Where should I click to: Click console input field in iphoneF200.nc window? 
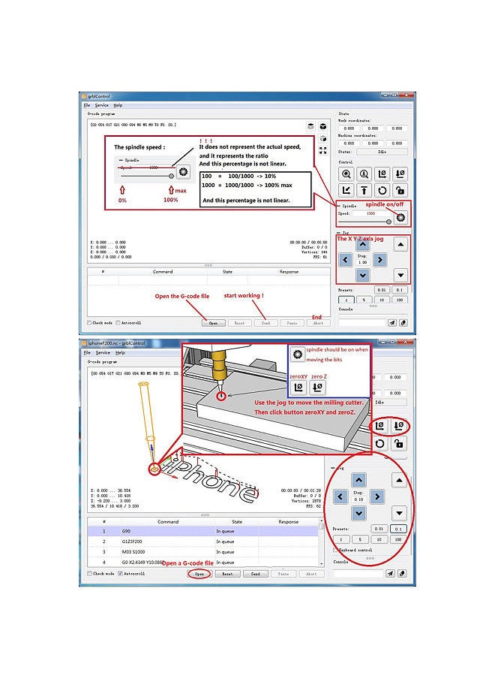[x=358, y=573]
